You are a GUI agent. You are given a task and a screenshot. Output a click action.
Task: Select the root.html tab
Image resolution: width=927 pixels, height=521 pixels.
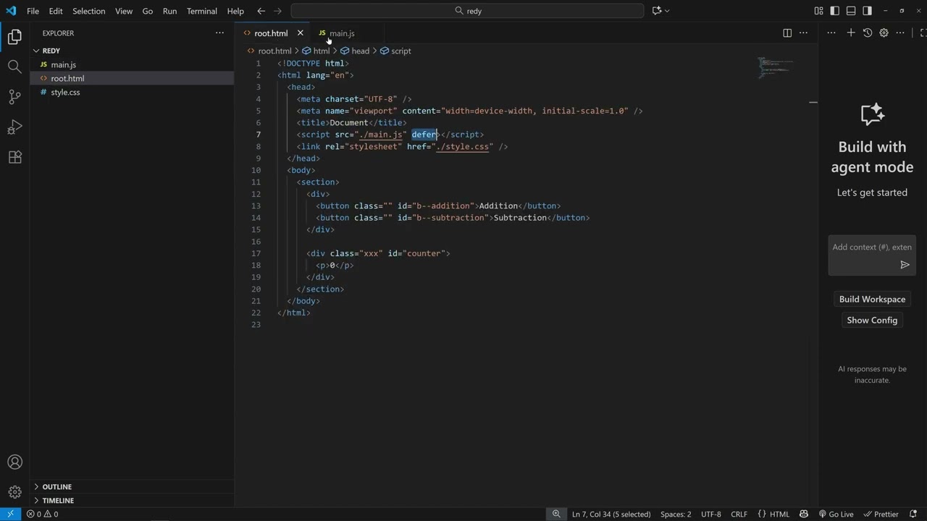coord(271,33)
